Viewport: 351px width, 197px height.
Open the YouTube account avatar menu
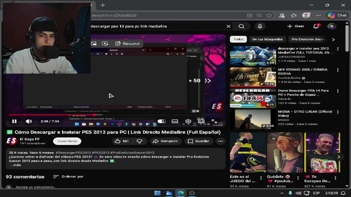pyautogui.click(x=332, y=26)
